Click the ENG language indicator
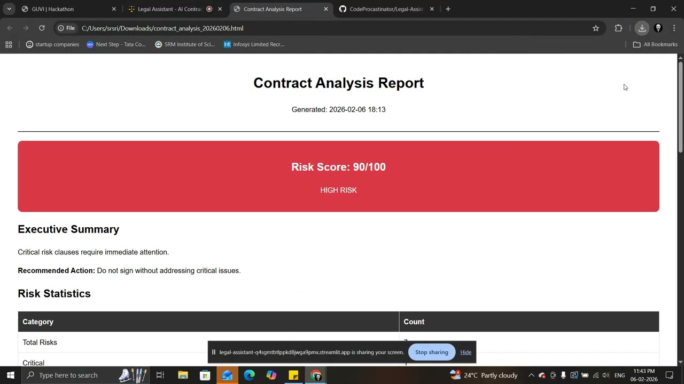 [619, 375]
